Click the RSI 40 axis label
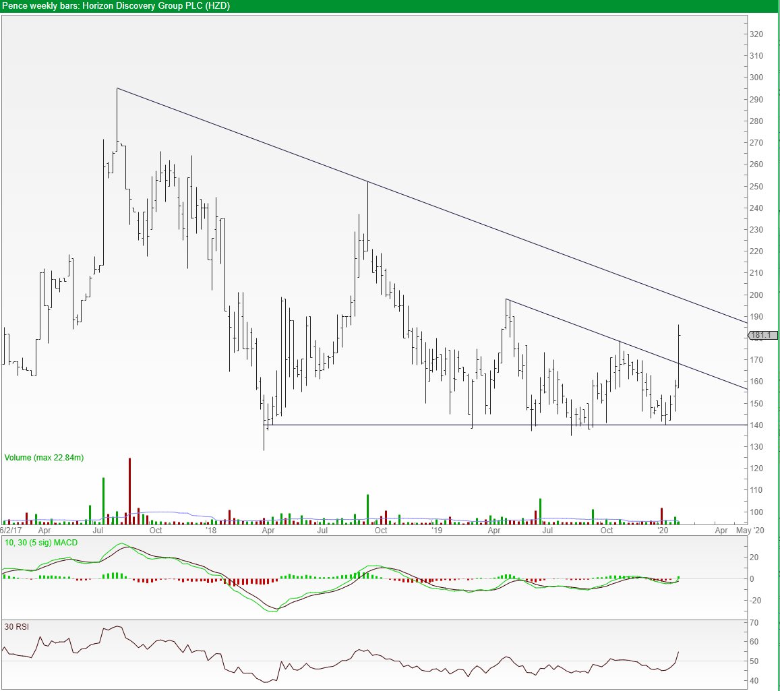The height and width of the screenshot is (691, 780). [754, 681]
